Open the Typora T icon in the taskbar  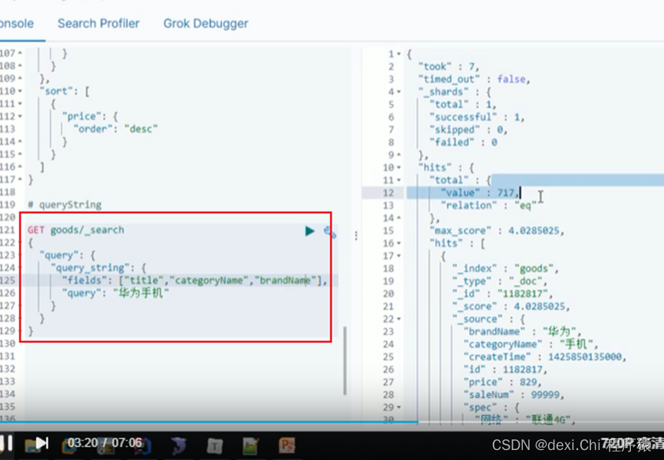pyautogui.click(x=215, y=446)
